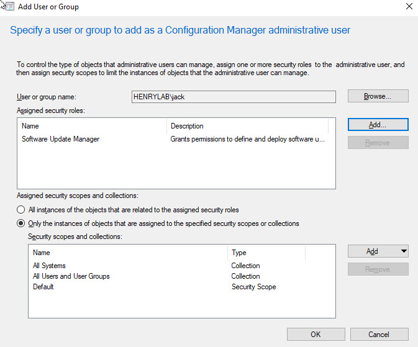Select All Users and User Groups row
This screenshot has height=347, width=418.
71,276
